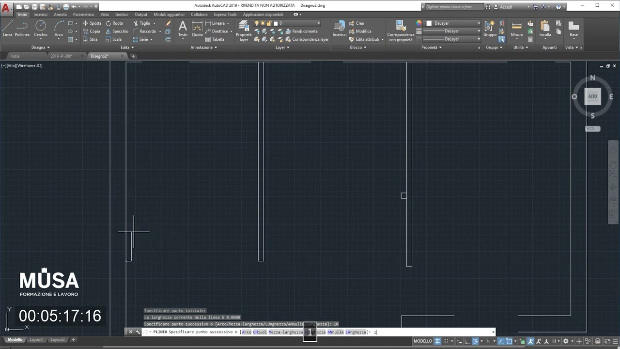Image resolution: width=620 pixels, height=349 pixels.
Task: Select the Polilinea tool
Action: click(x=22, y=29)
